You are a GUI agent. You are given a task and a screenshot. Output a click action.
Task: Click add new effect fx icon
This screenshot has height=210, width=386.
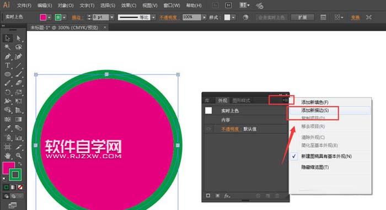[227, 196]
